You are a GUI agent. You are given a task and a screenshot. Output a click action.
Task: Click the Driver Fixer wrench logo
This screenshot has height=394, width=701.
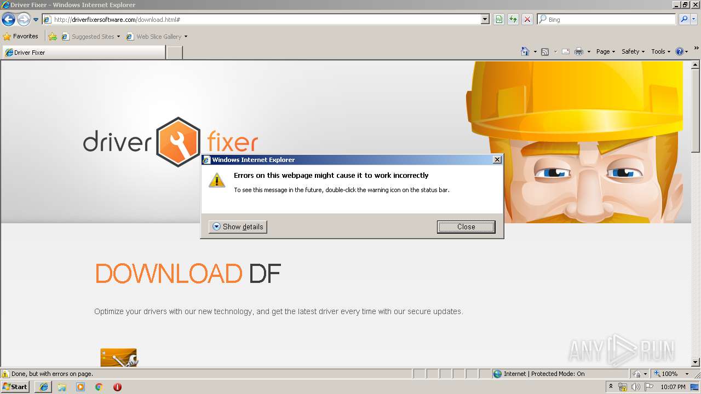coord(179,142)
